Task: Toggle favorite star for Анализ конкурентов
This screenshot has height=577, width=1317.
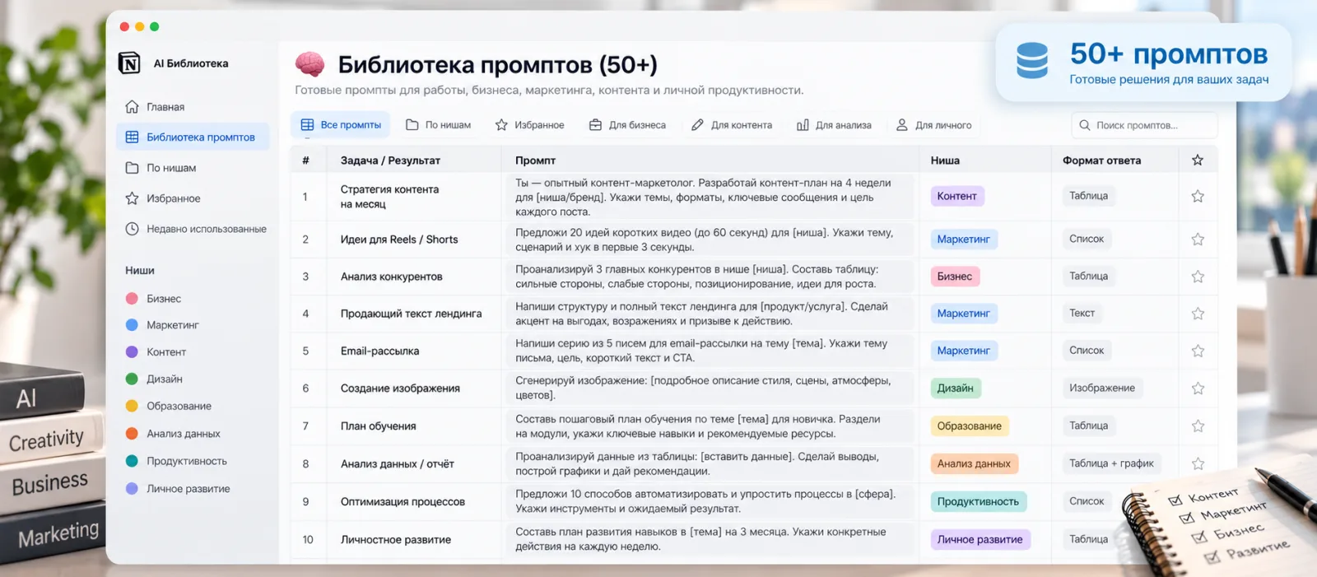Action: click(1198, 277)
